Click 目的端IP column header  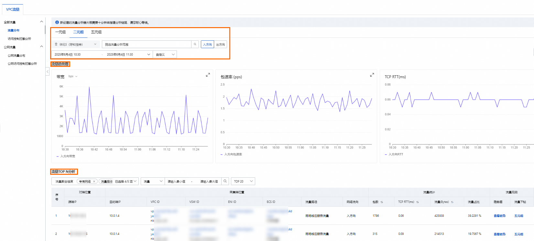pos(115,202)
